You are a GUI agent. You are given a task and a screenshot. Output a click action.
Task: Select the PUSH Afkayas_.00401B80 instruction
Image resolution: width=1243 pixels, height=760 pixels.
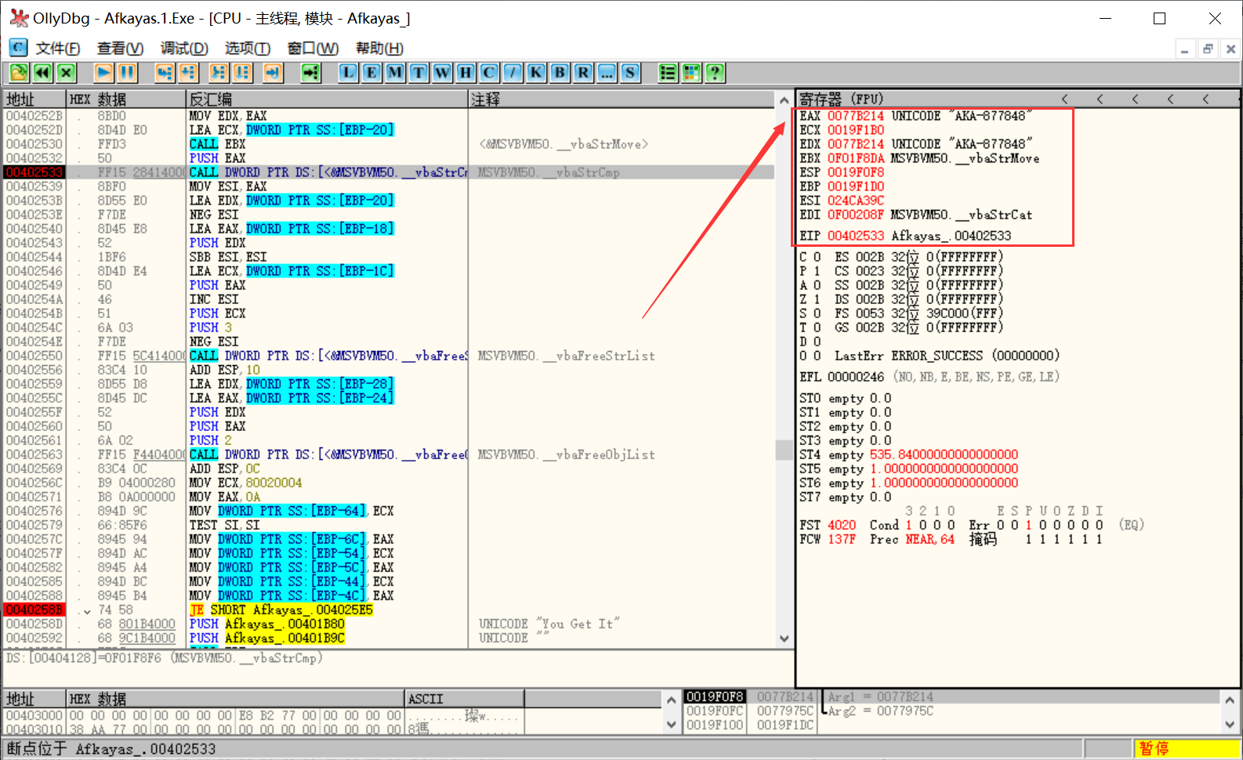pyautogui.click(x=267, y=624)
